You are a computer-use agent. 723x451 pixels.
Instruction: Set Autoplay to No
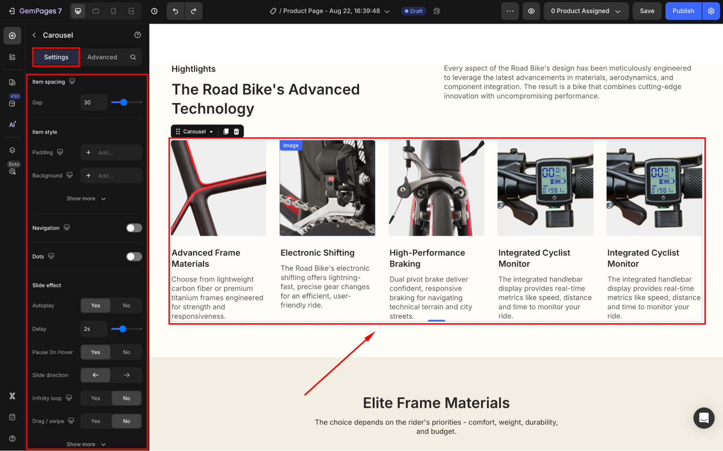[126, 305]
